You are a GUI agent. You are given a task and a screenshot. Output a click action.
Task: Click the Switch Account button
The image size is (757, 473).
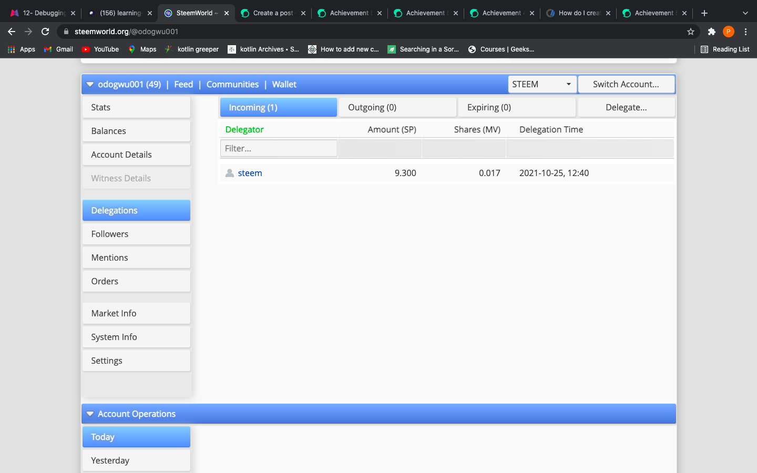coord(626,84)
